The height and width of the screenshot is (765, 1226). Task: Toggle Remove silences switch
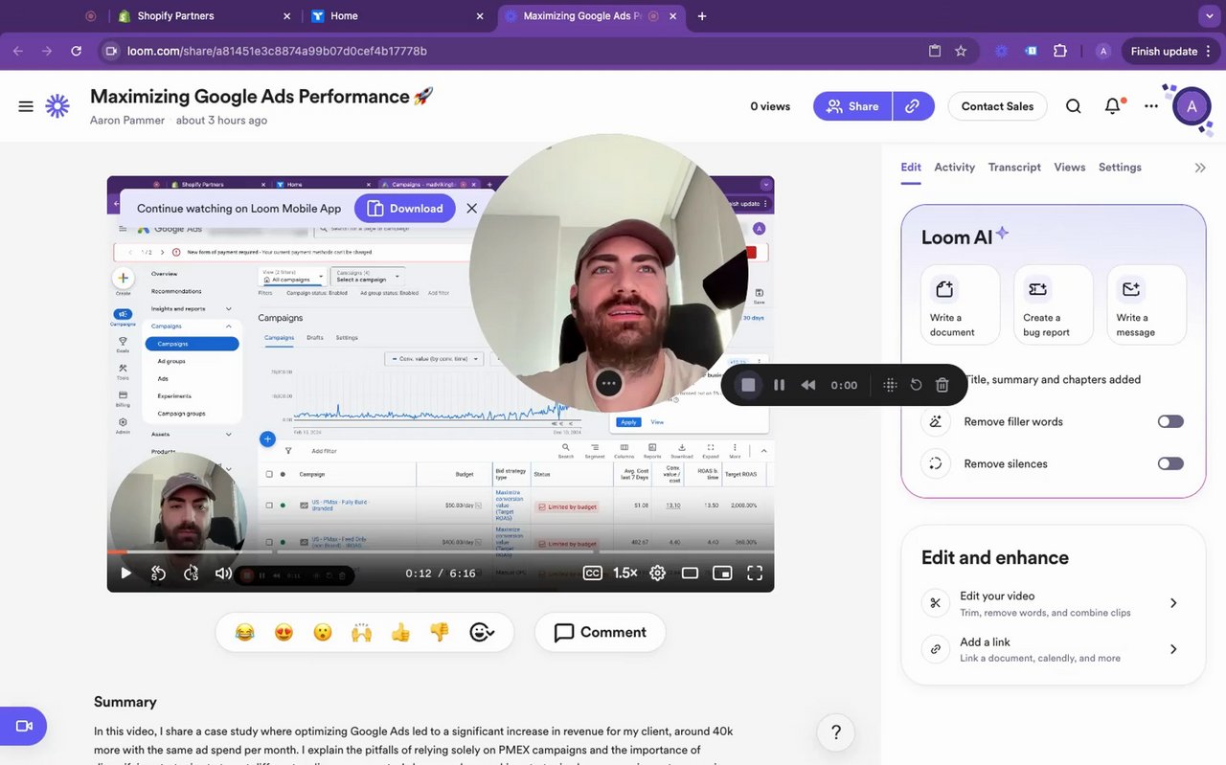(x=1170, y=463)
